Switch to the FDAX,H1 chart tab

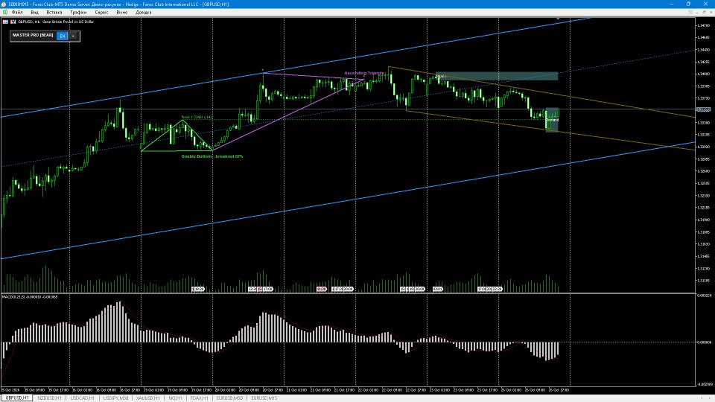pos(200,398)
